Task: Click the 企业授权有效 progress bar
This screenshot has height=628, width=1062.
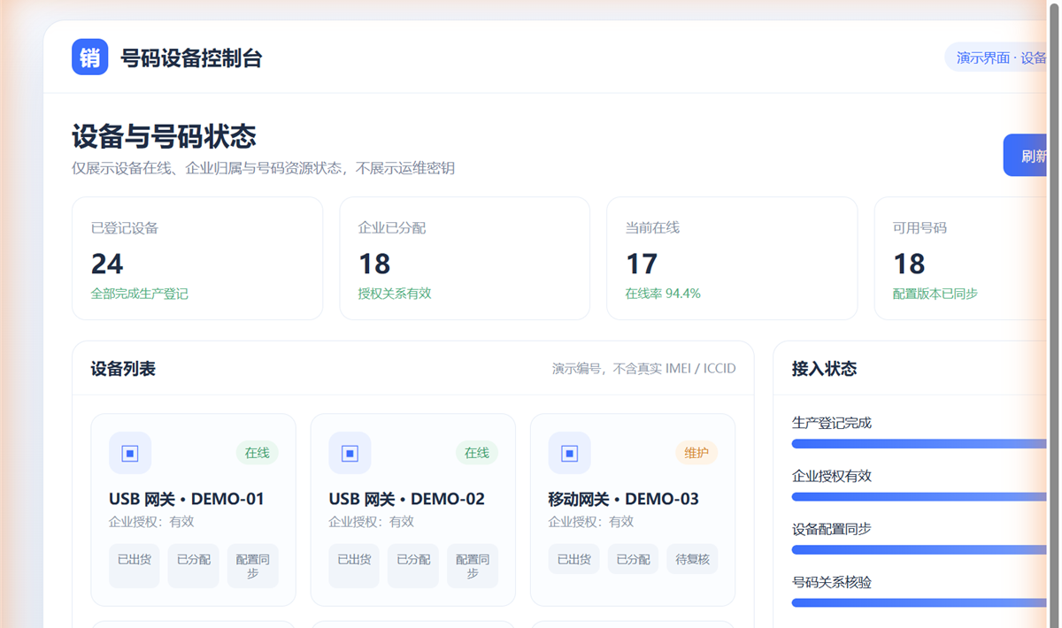Action: click(920, 497)
